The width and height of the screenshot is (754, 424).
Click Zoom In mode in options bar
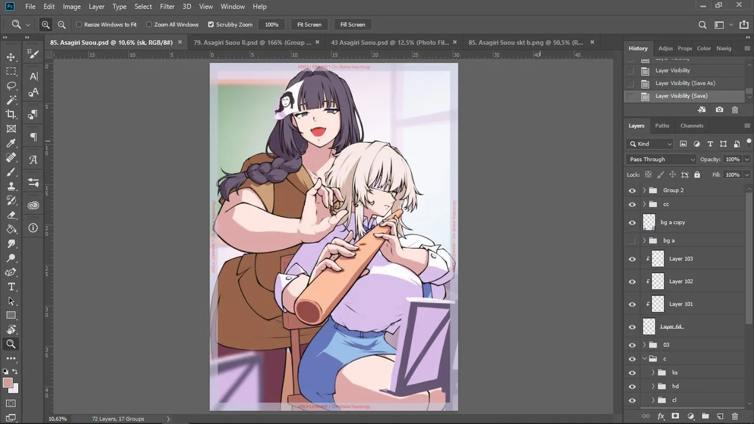coord(45,25)
